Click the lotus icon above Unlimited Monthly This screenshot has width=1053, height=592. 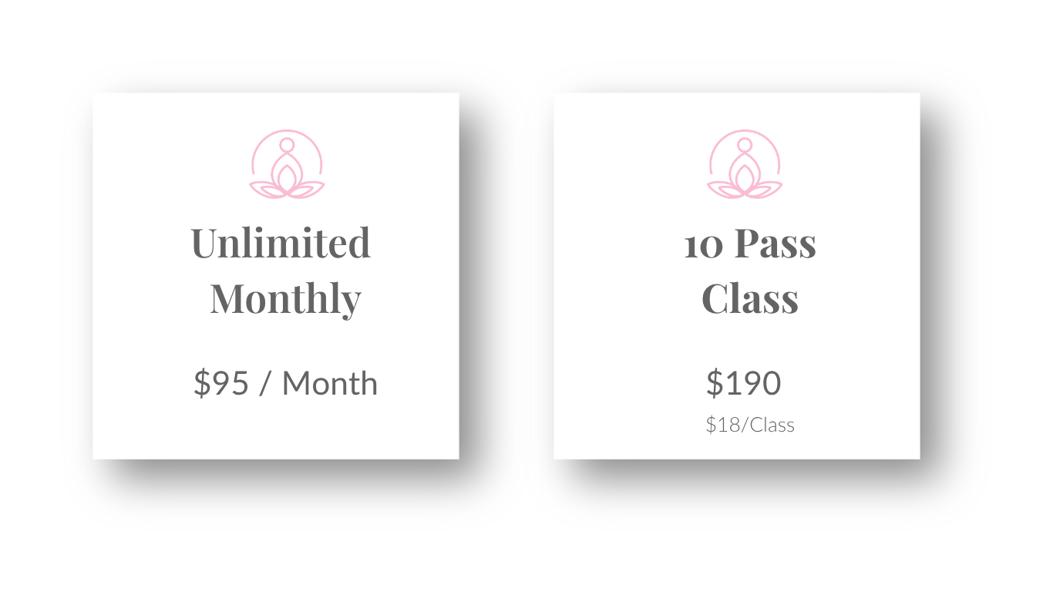287,164
